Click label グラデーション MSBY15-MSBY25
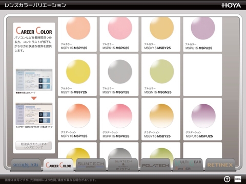 pyautogui.click(x=157, y=134)
